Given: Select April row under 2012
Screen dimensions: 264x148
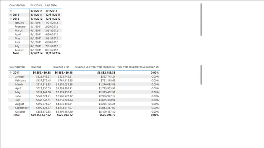Looking at the screenshot, I should click(35, 35).
